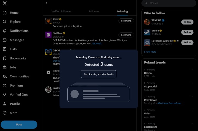The image size is (198, 131).
Task: Click the Search input field
Action: 170,3
